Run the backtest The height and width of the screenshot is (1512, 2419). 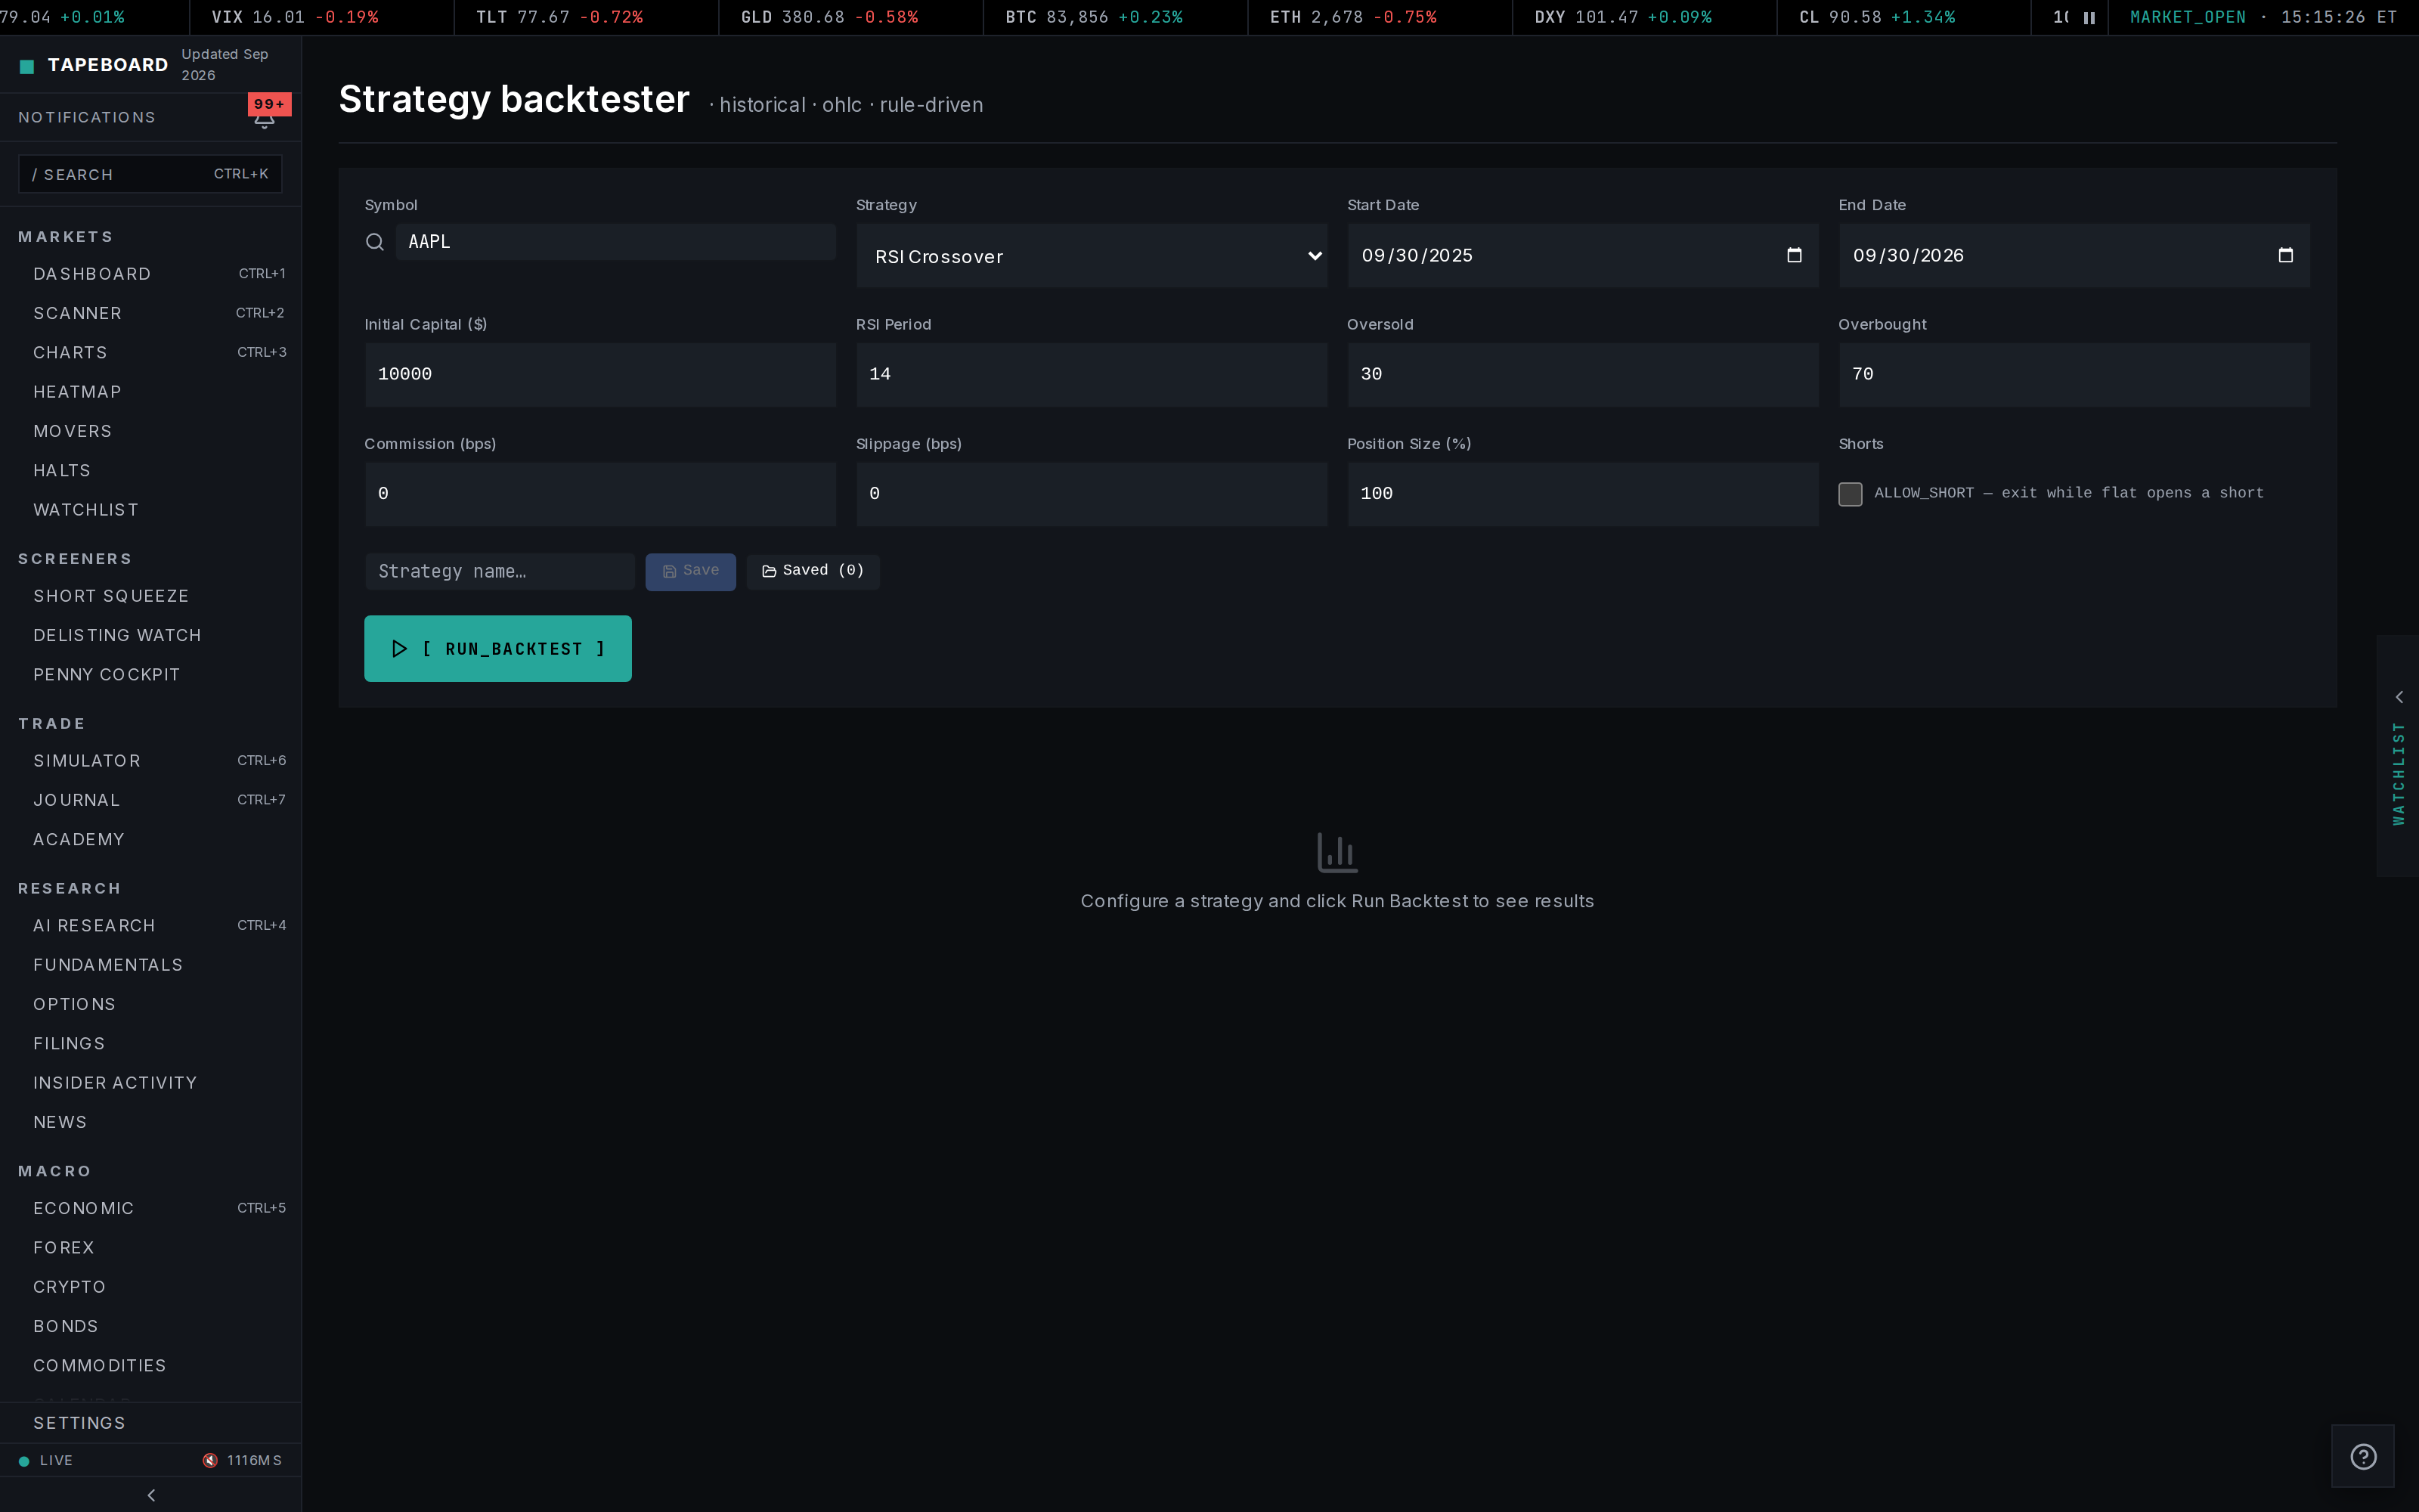click(498, 649)
